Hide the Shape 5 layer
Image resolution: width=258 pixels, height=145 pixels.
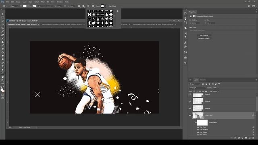[190, 94]
